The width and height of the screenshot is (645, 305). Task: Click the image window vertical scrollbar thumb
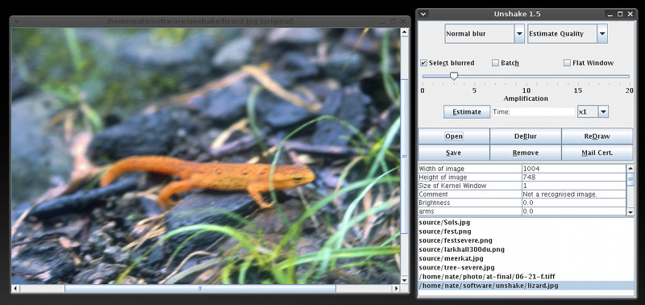(405, 157)
